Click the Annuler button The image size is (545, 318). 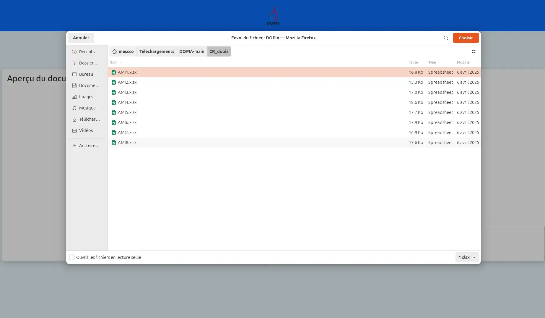pyautogui.click(x=81, y=38)
